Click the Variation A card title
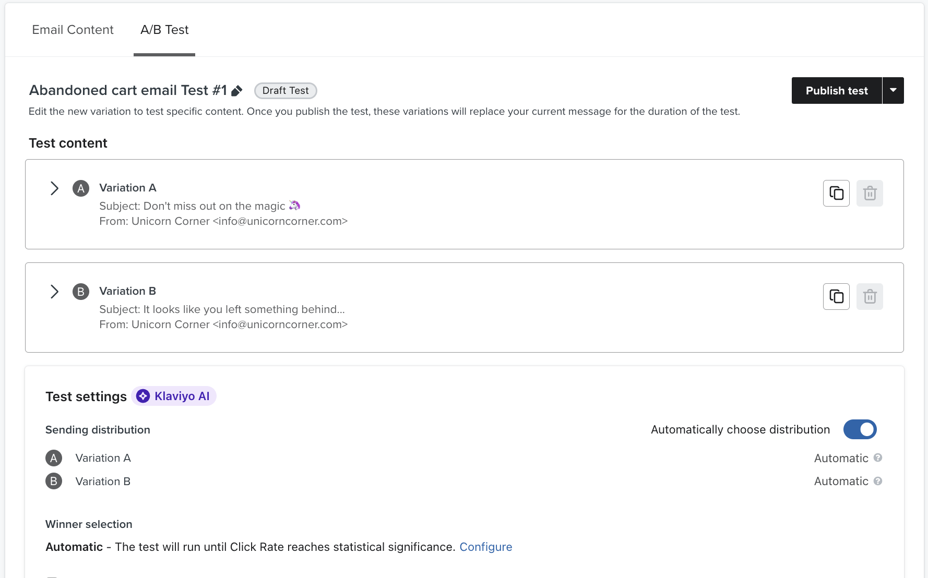This screenshot has height=578, width=928. pos(128,188)
